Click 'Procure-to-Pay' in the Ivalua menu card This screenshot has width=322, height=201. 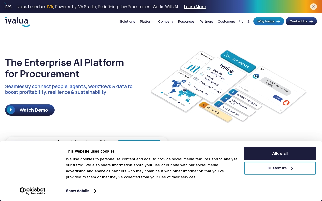point(200,91)
